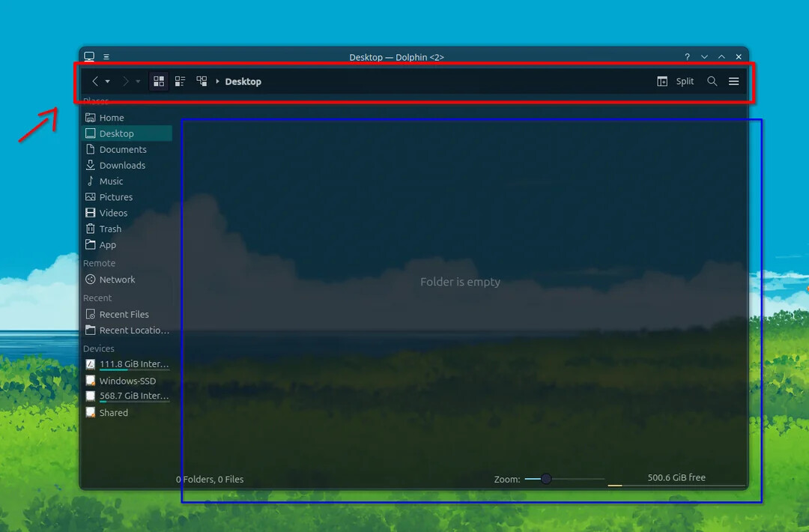
Task: Switch to Icons view mode
Action: click(x=159, y=82)
